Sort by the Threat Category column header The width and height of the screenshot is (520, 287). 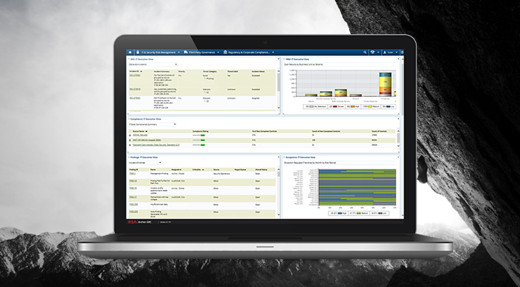[x=210, y=71]
